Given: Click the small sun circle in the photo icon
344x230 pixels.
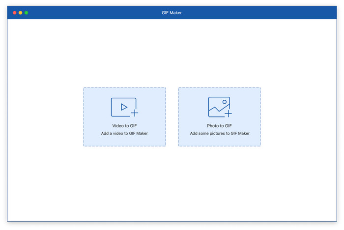Looking at the screenshot, I should [224, 102].
